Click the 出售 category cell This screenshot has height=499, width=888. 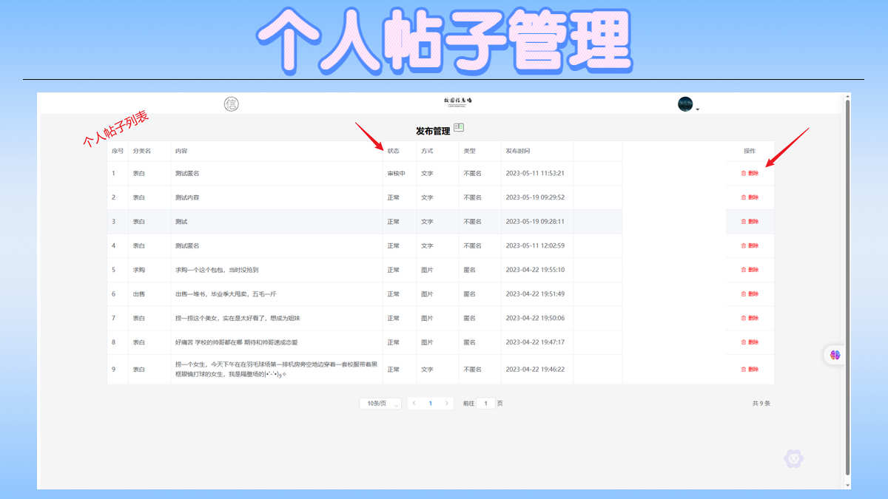pyautogui.click(x=138, y=294)
